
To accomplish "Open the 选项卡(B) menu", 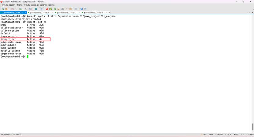I will pyautogui.click(x=35, y=5).
